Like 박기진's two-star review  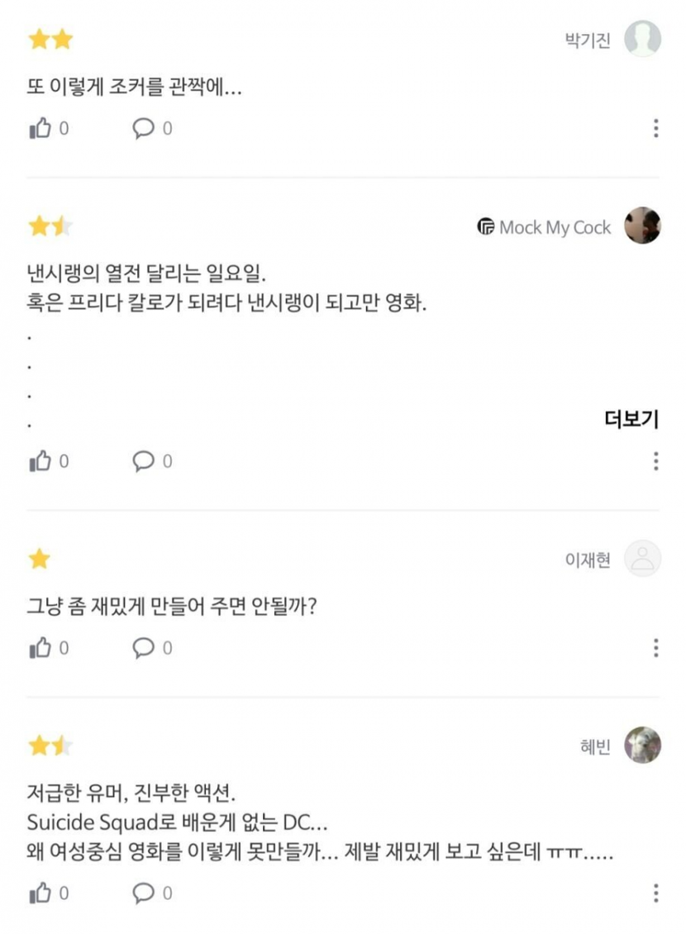tap(40, 128)
